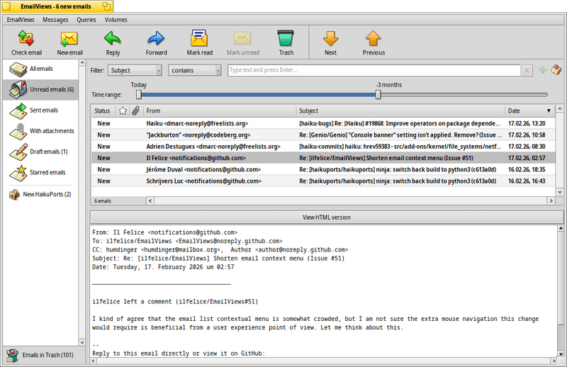Screen dimensions: 567x367
Task: Click sidebar scrollbar up arrow
Action: coord(82,63)
